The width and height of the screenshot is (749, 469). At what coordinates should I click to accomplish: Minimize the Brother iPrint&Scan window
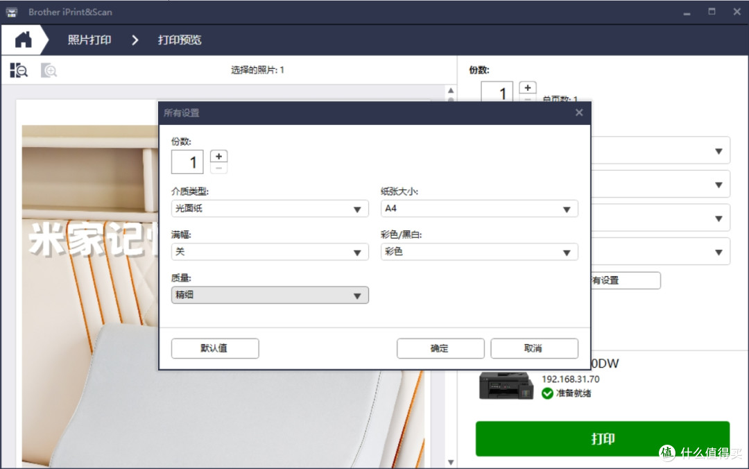(687, 13)
